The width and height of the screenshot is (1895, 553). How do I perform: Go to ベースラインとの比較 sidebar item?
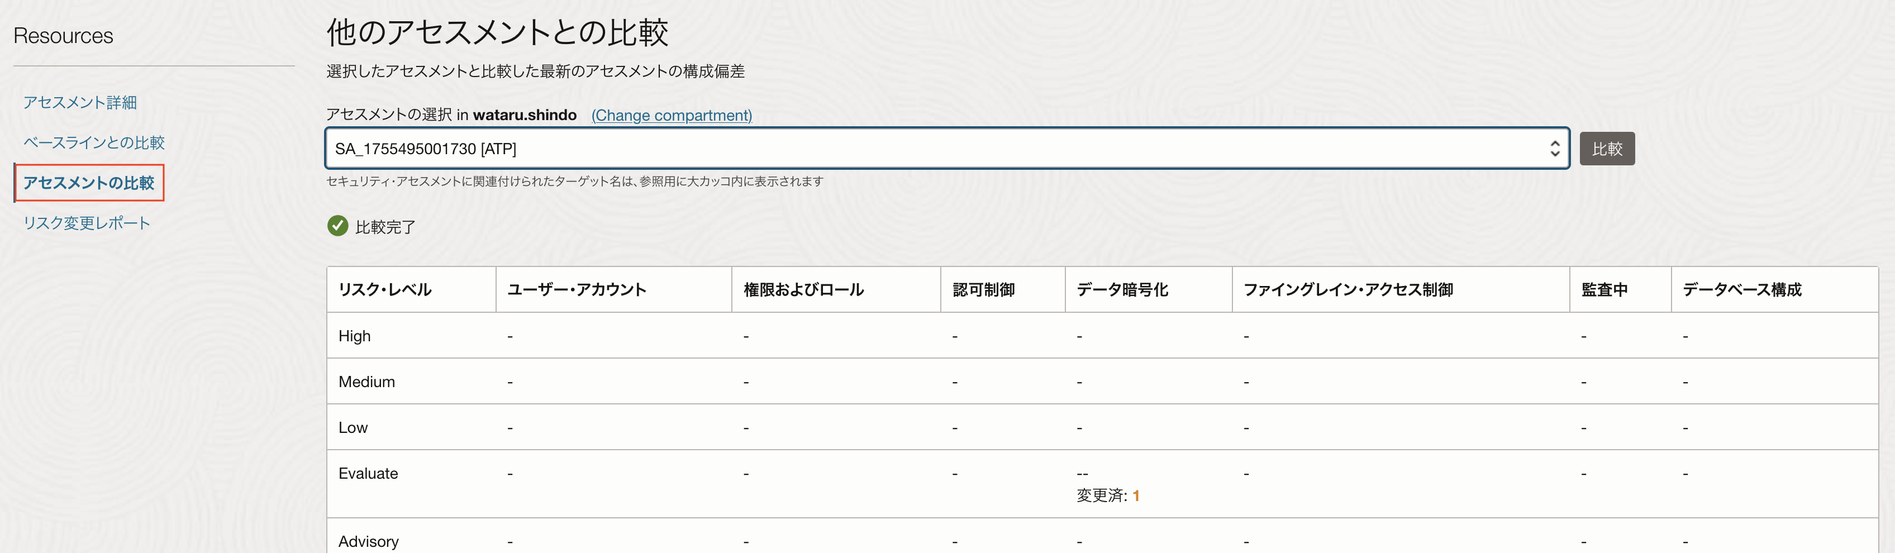(x=93, y=142)
